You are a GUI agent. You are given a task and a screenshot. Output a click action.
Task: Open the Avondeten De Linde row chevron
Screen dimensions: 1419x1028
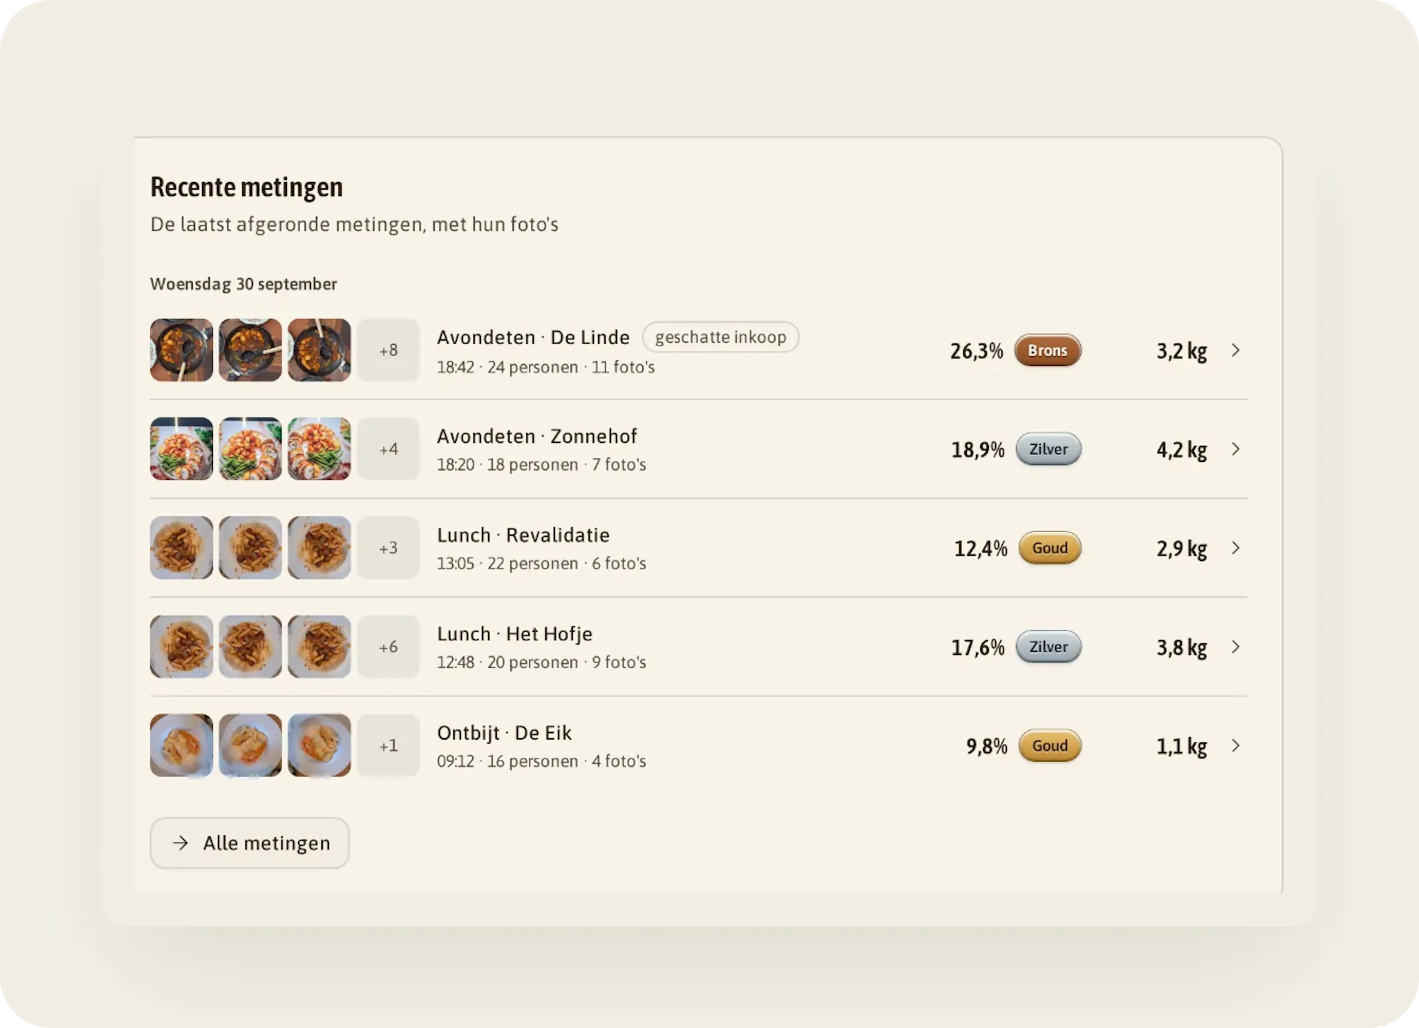point(1235,350)
